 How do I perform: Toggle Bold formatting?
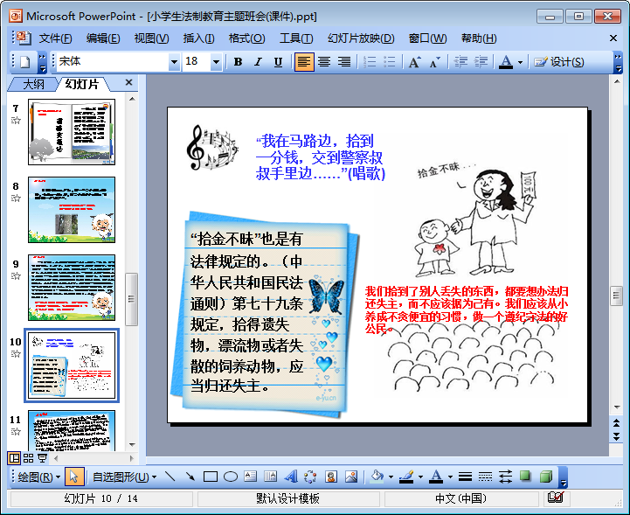(238, 62)
